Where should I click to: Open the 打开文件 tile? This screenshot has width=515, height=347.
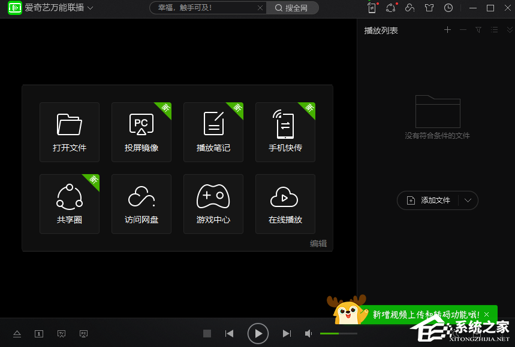(x=70, y=132)
